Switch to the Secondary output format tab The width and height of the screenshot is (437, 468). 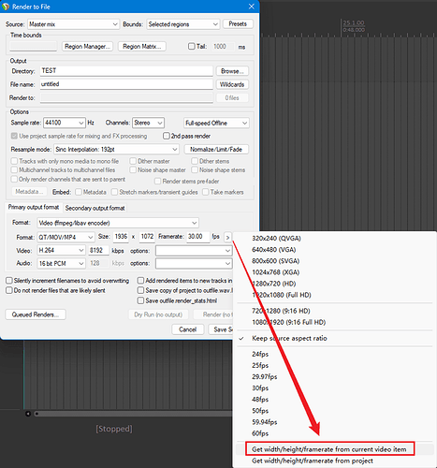tap(95, 208)
